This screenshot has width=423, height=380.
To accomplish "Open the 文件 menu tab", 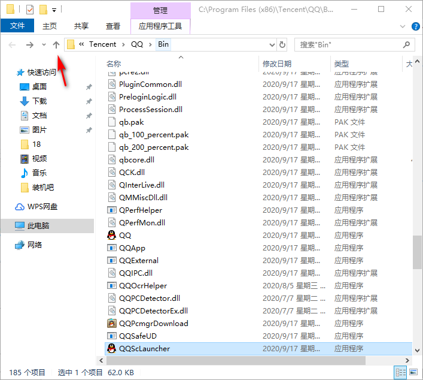I will point(17,26).
